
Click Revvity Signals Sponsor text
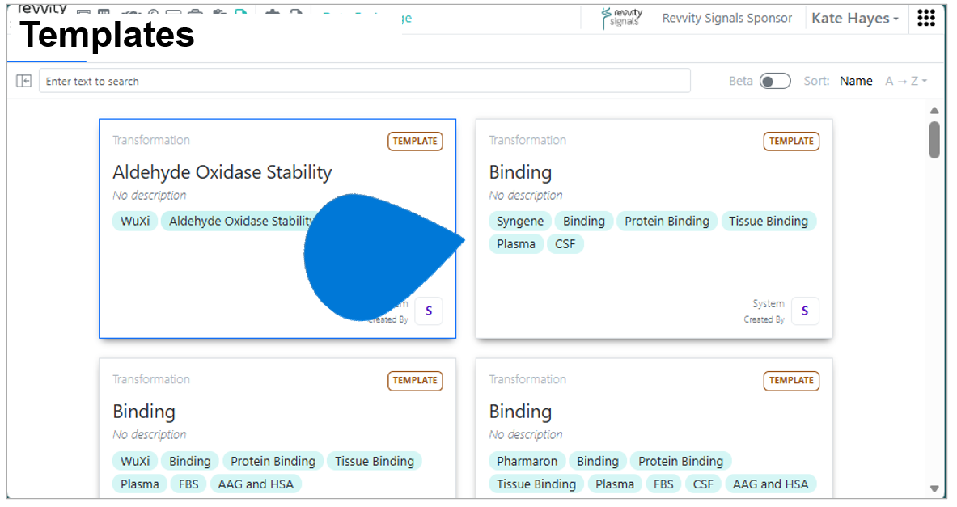point(727,19)
